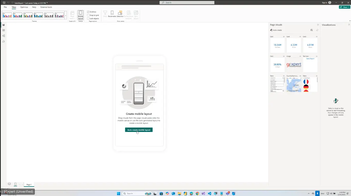
Task: Toggle visibility of the 38.80% Card visual
Action: 284,56
